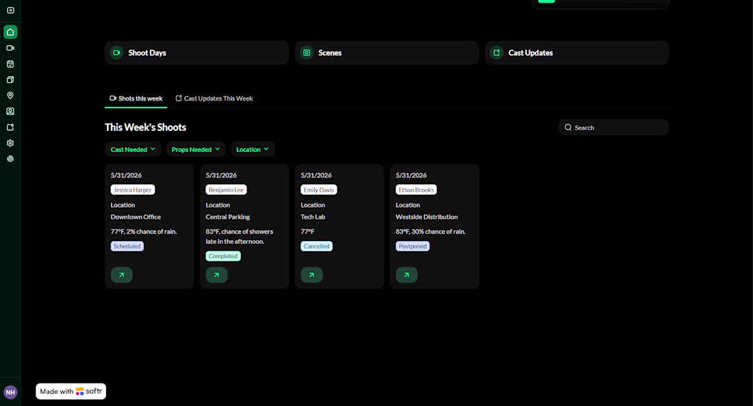Open the calendar sidebar icon
Image resolution: width=753 pixels, height=406 pixels.
(10, 64)
